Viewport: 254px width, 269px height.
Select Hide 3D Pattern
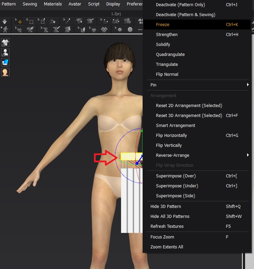pos(197,207)
